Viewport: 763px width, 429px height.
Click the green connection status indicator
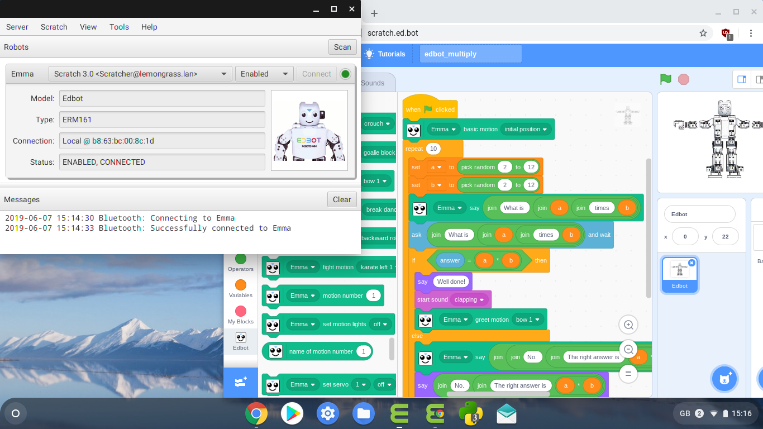pos(345,74)
